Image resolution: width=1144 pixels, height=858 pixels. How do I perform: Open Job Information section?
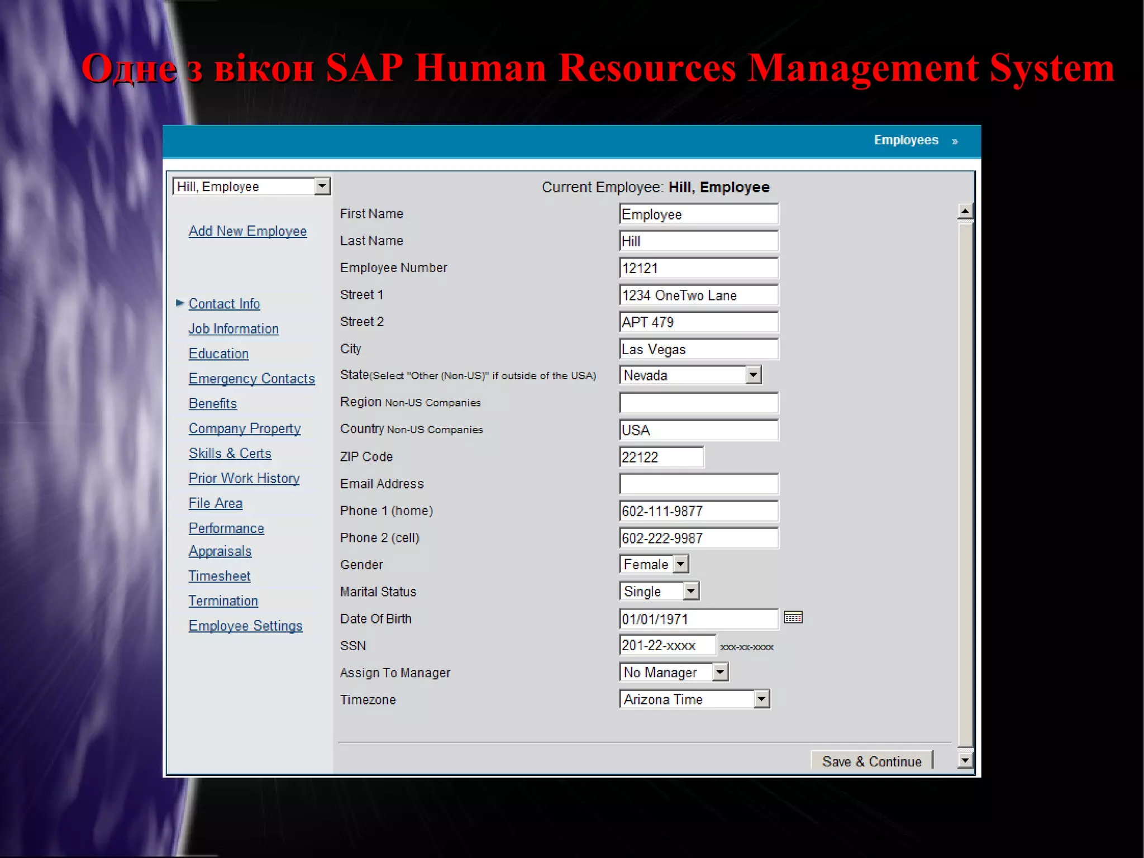(233, 328)
